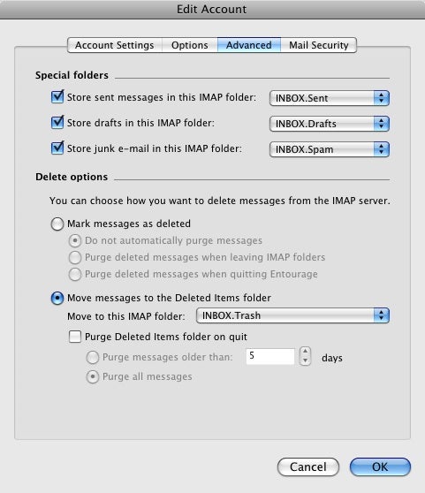425x493 pixels.
Task: Open the INBOX.Drafts folder dropdown
Action: tap(329, 124)
